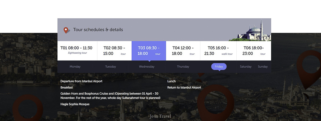Select Saturday in the day bar
Screen dimensions: 321x121
click(x=246, y=67)
